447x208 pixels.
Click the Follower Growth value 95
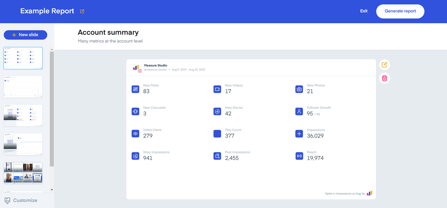tap(310, 114)
